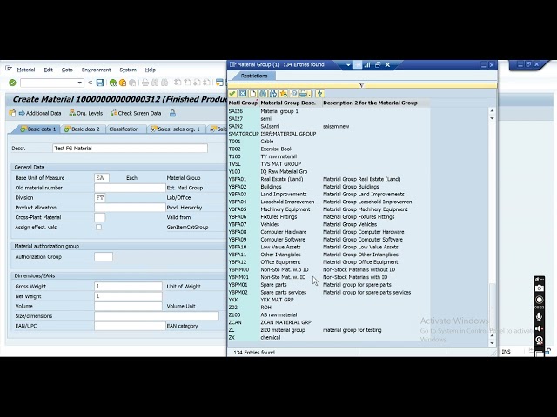
Task: Click the Print icon in main toolbar
Action: tap(145, 83)
